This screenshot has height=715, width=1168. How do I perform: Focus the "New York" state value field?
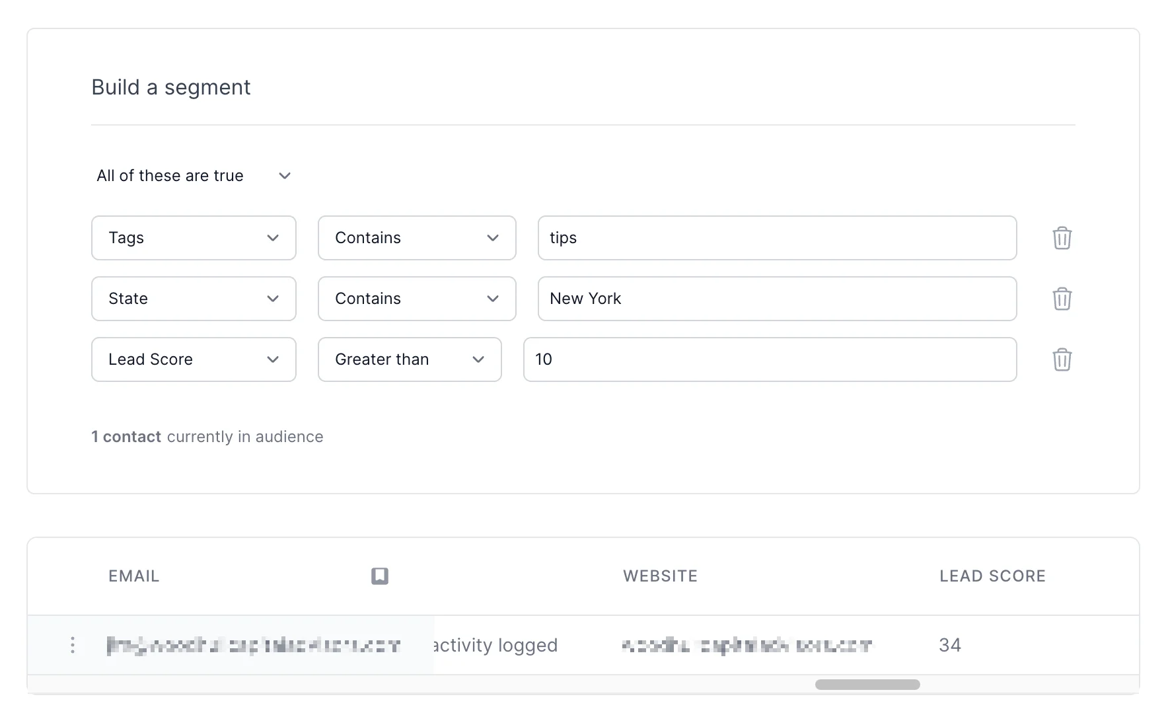click(x=777, y=299)
